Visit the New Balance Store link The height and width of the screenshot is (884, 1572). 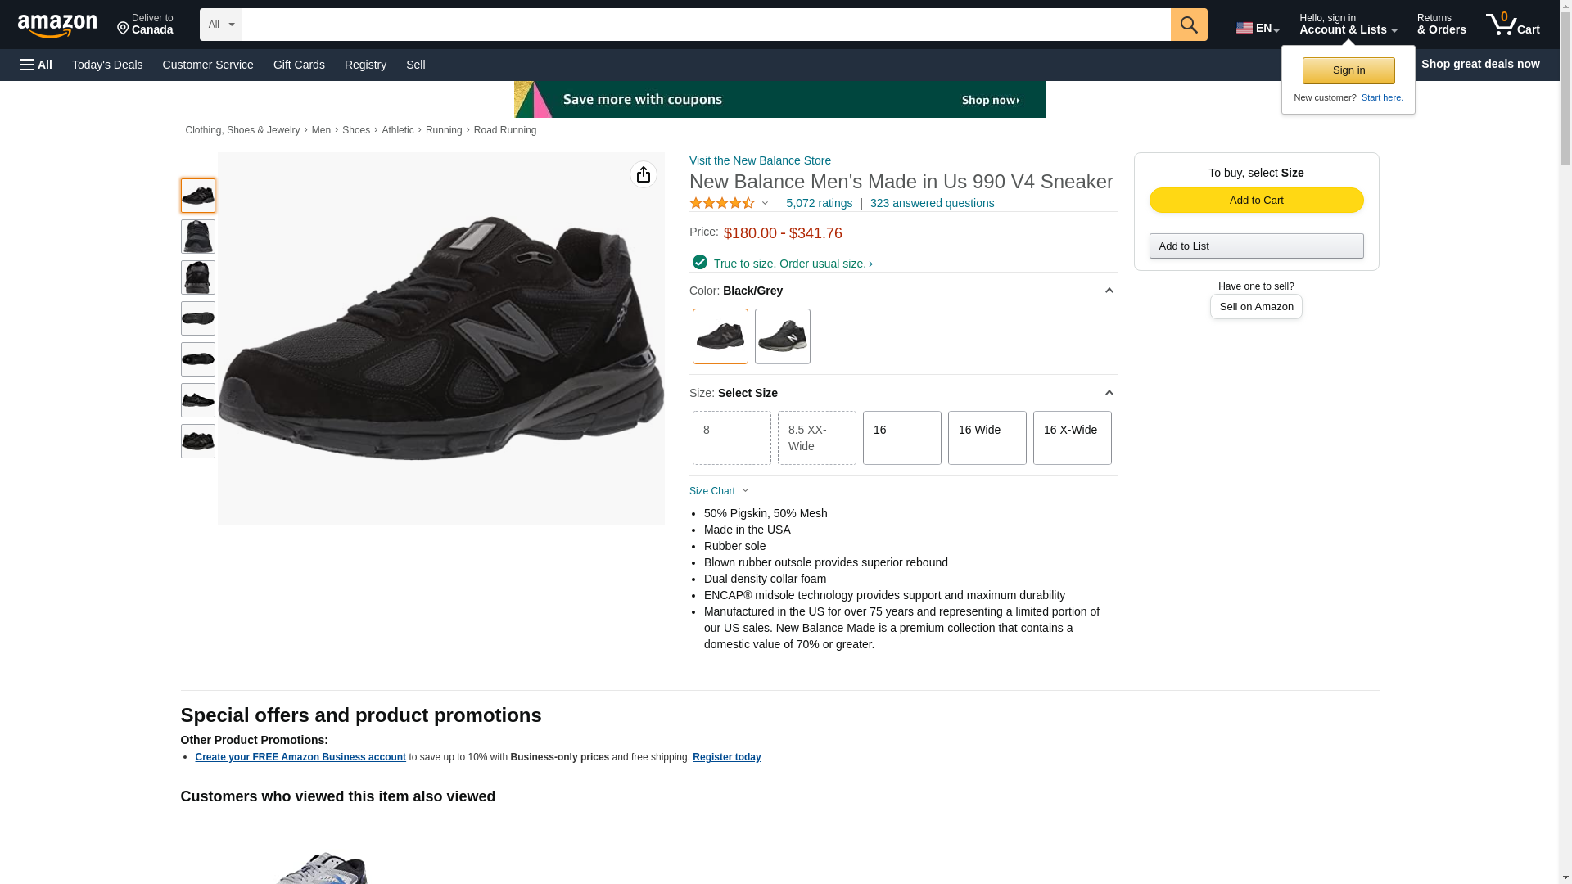pyautogui.click(x=760, y=160)
